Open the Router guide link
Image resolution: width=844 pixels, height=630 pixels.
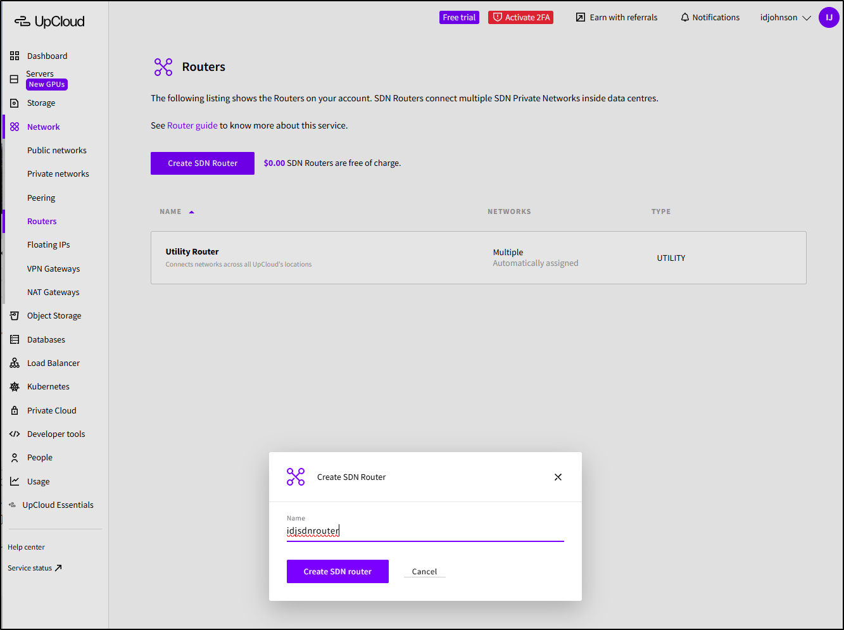(192, 126)
